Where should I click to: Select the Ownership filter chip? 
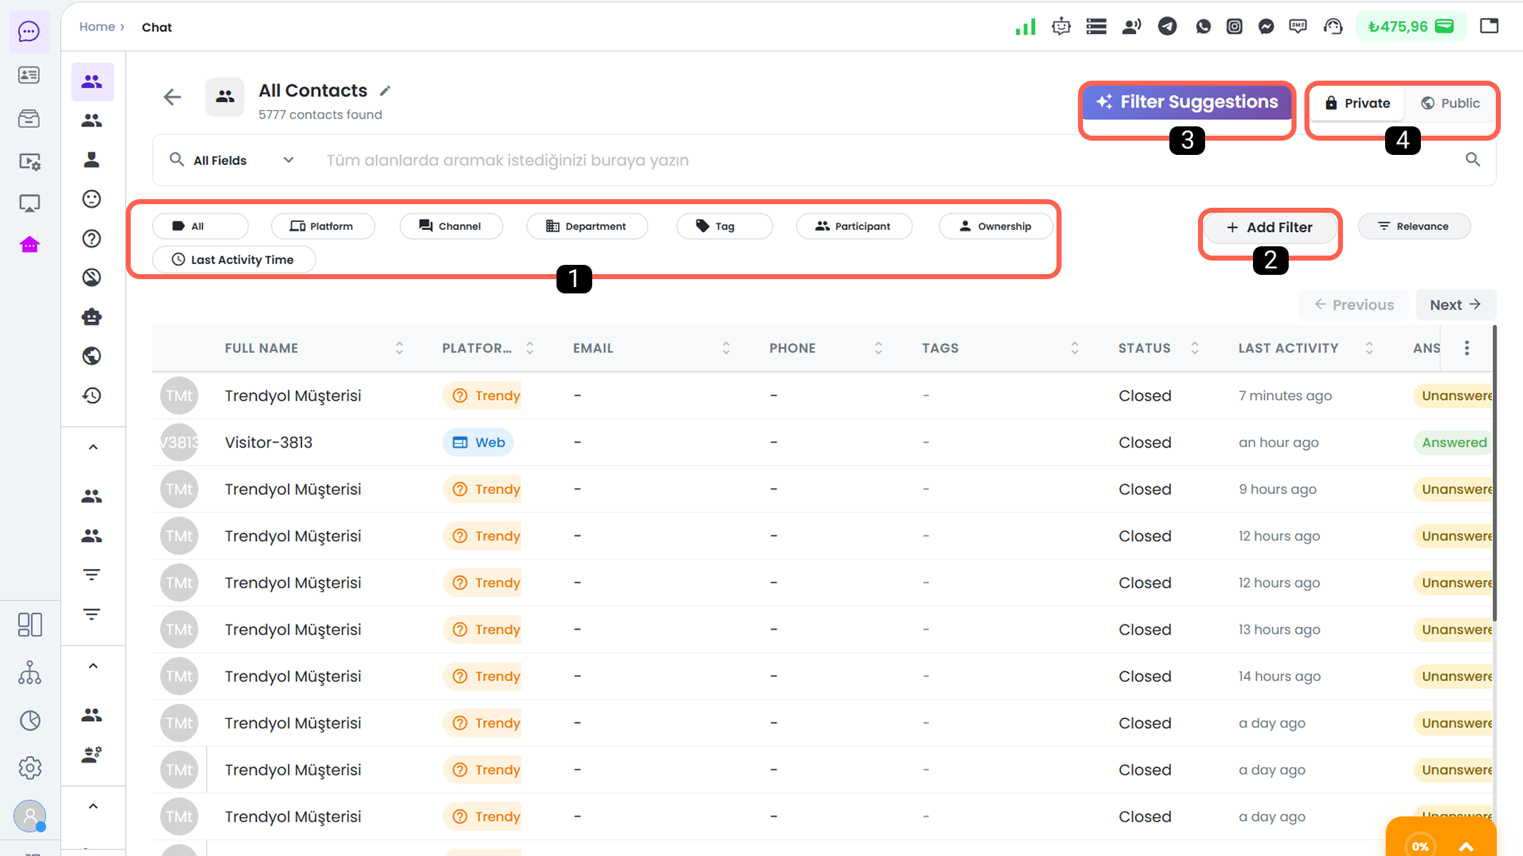[996, 226]
